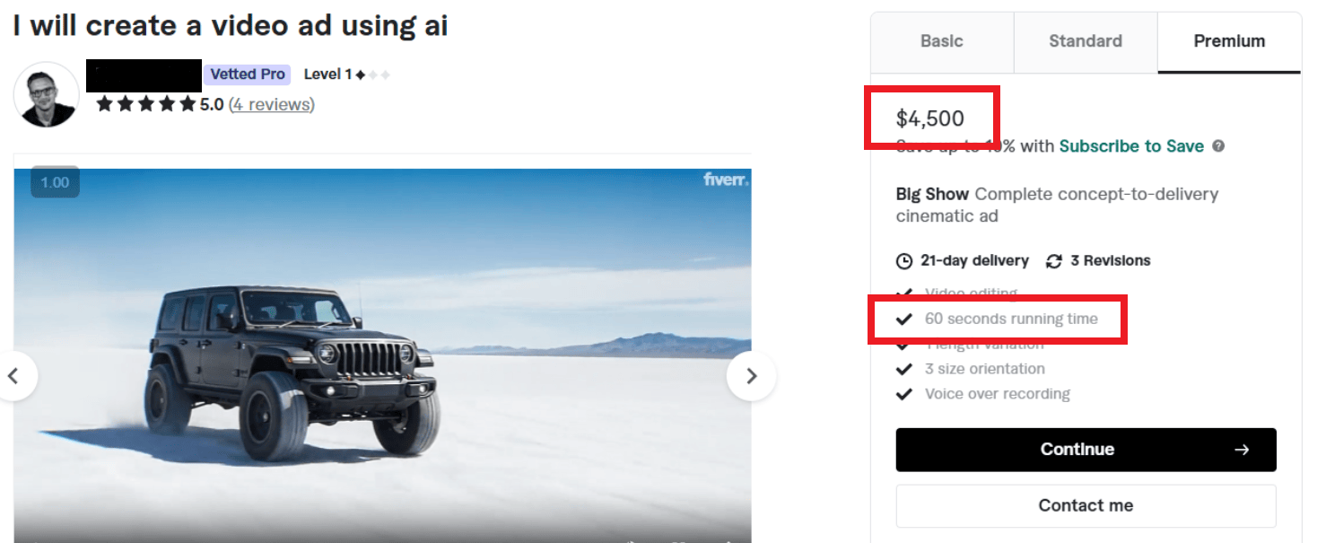This screenshot has height=543, width=1317.
Task: Open the Premium package tab
Action: (1229, 41)
